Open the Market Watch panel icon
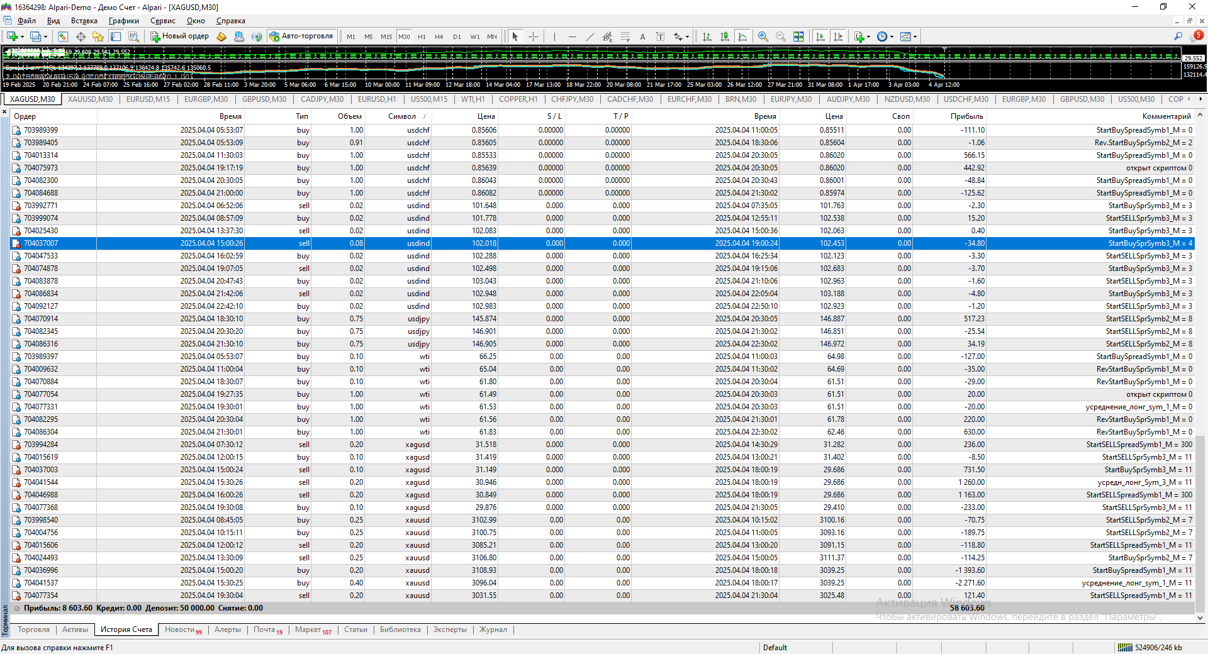Screen dimensions: 1208x654 coord(62,36)
